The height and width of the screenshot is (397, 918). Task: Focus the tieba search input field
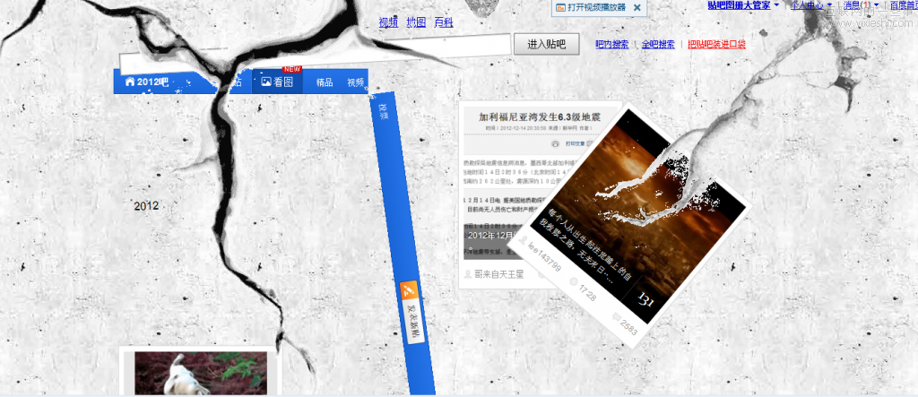[316, 54]
